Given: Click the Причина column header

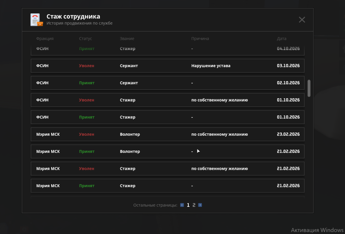Looking at the screenshot, I should coord(200,39).
